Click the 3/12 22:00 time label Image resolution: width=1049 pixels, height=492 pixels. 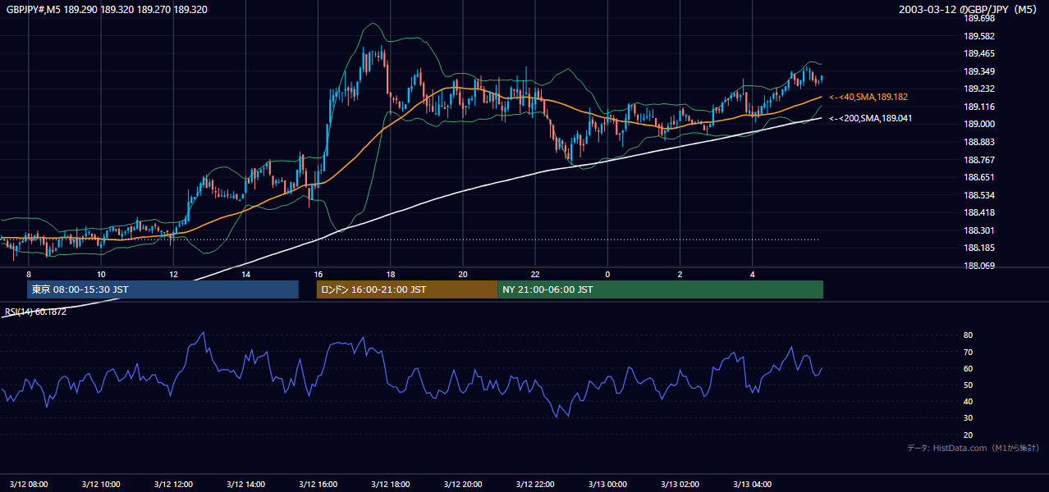click(535, 485)
